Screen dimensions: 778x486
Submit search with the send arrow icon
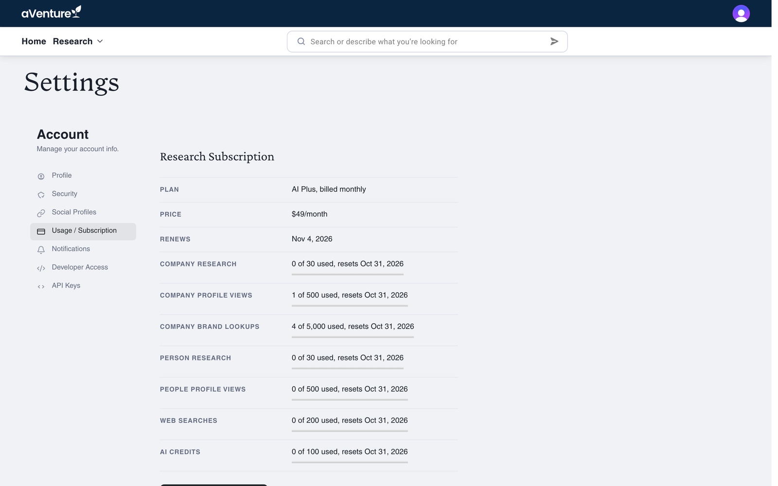click(554, 41)
